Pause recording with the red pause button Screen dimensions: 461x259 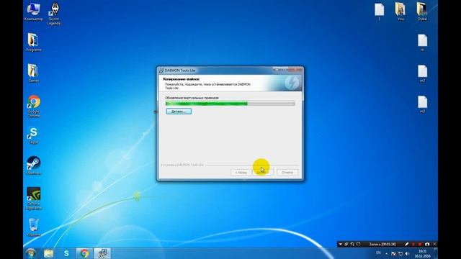tap(413, 244)
